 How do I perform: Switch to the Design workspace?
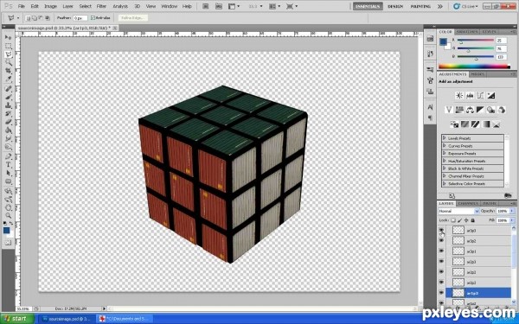(395, 6)
